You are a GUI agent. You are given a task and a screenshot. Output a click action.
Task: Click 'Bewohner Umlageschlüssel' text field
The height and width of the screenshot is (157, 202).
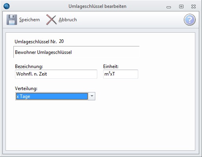(76, 52)
